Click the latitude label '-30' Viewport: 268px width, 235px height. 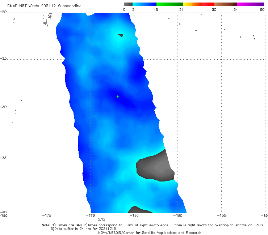coord(3,107)
